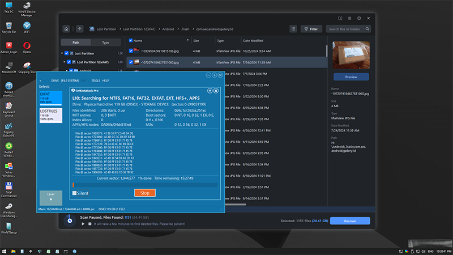
Task: Open the TOOLS menu in GetDataBack
Action: point(96,80)
